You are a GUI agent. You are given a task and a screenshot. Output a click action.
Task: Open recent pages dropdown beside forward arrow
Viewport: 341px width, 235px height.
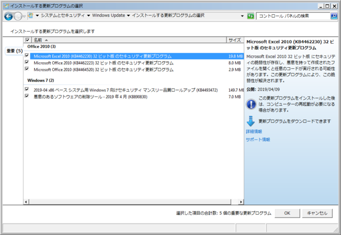coord(25,16)
